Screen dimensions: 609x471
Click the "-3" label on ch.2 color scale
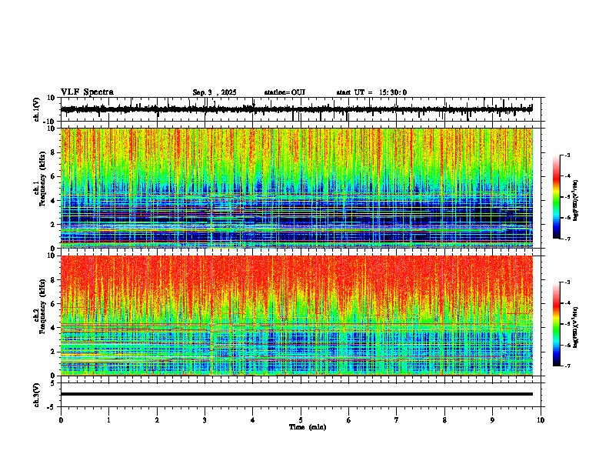[567, 282]
